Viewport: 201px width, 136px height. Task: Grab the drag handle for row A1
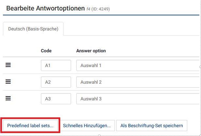9,65
